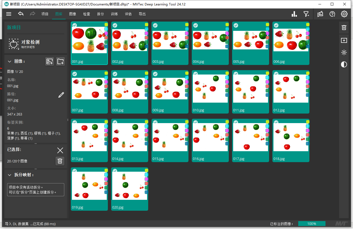Viewport: 353px width, 229px height.
Task: Click the 对象检测 apple detection icon
Action: 13,44
